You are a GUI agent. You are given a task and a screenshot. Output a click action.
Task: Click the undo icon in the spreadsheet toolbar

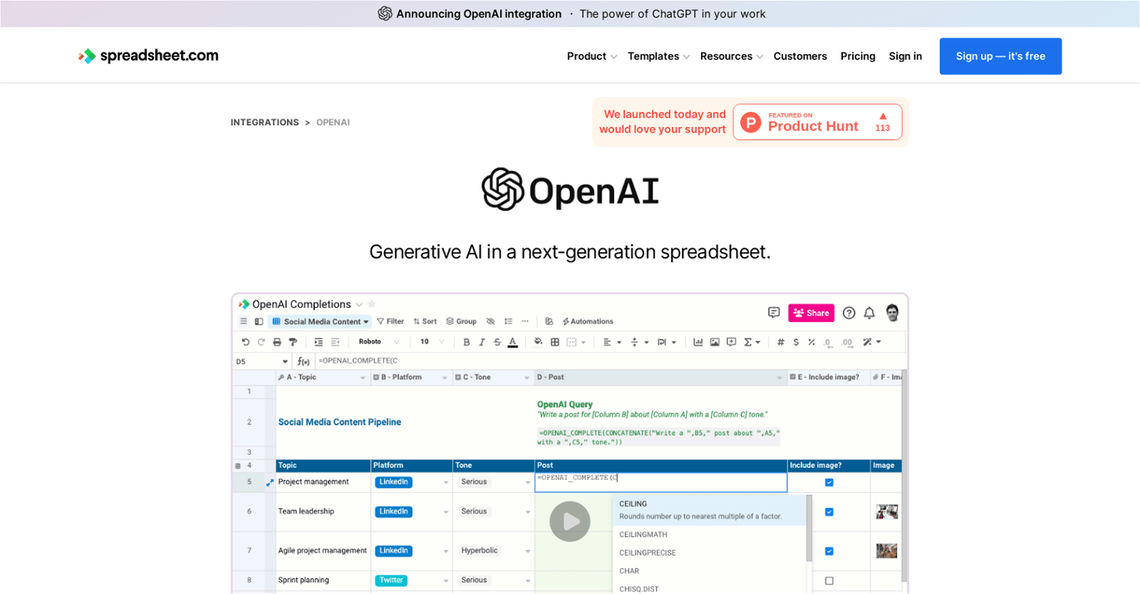click(x=245, y=342)
